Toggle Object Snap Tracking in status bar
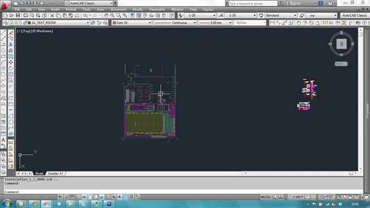The image size is (370, 208). (x=102, y=197)
